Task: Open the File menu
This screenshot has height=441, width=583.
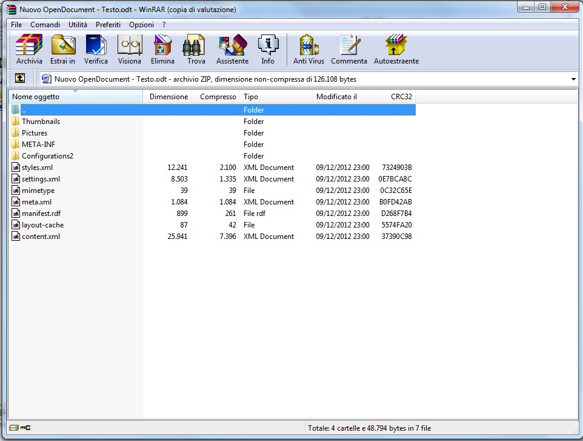Action: click(16, 24)
